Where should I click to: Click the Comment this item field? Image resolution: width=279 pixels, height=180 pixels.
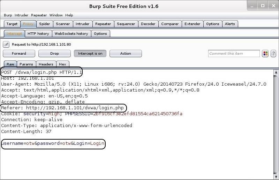(234, 54)
